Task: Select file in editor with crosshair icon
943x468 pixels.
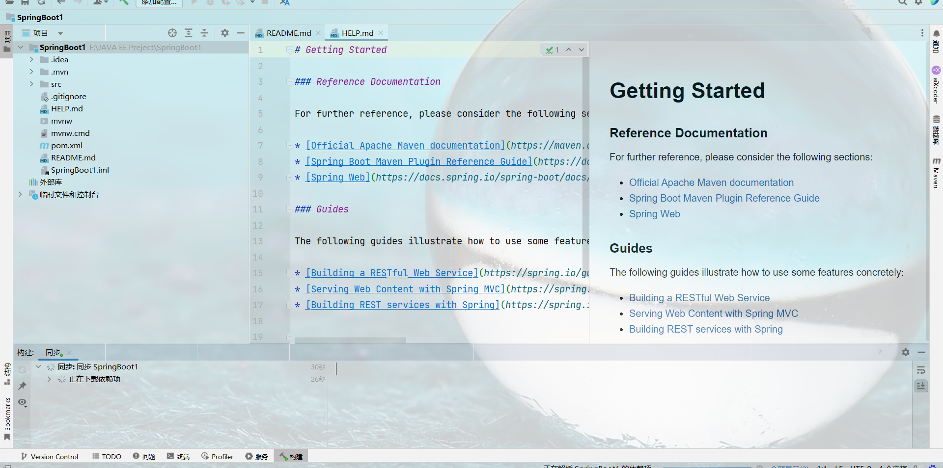Action: tap(172, 33)
